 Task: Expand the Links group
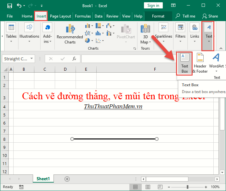coord(195,32)
